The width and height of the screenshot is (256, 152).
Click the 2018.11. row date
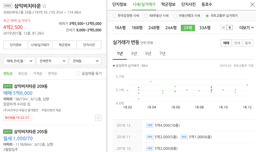click(124, 137)
